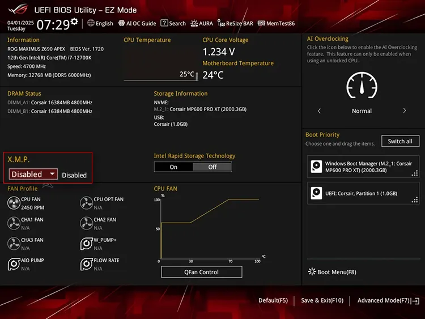This screenshot has height=319, width=425.
Task: Click the ROG logo icon
Action: (18, 9)
